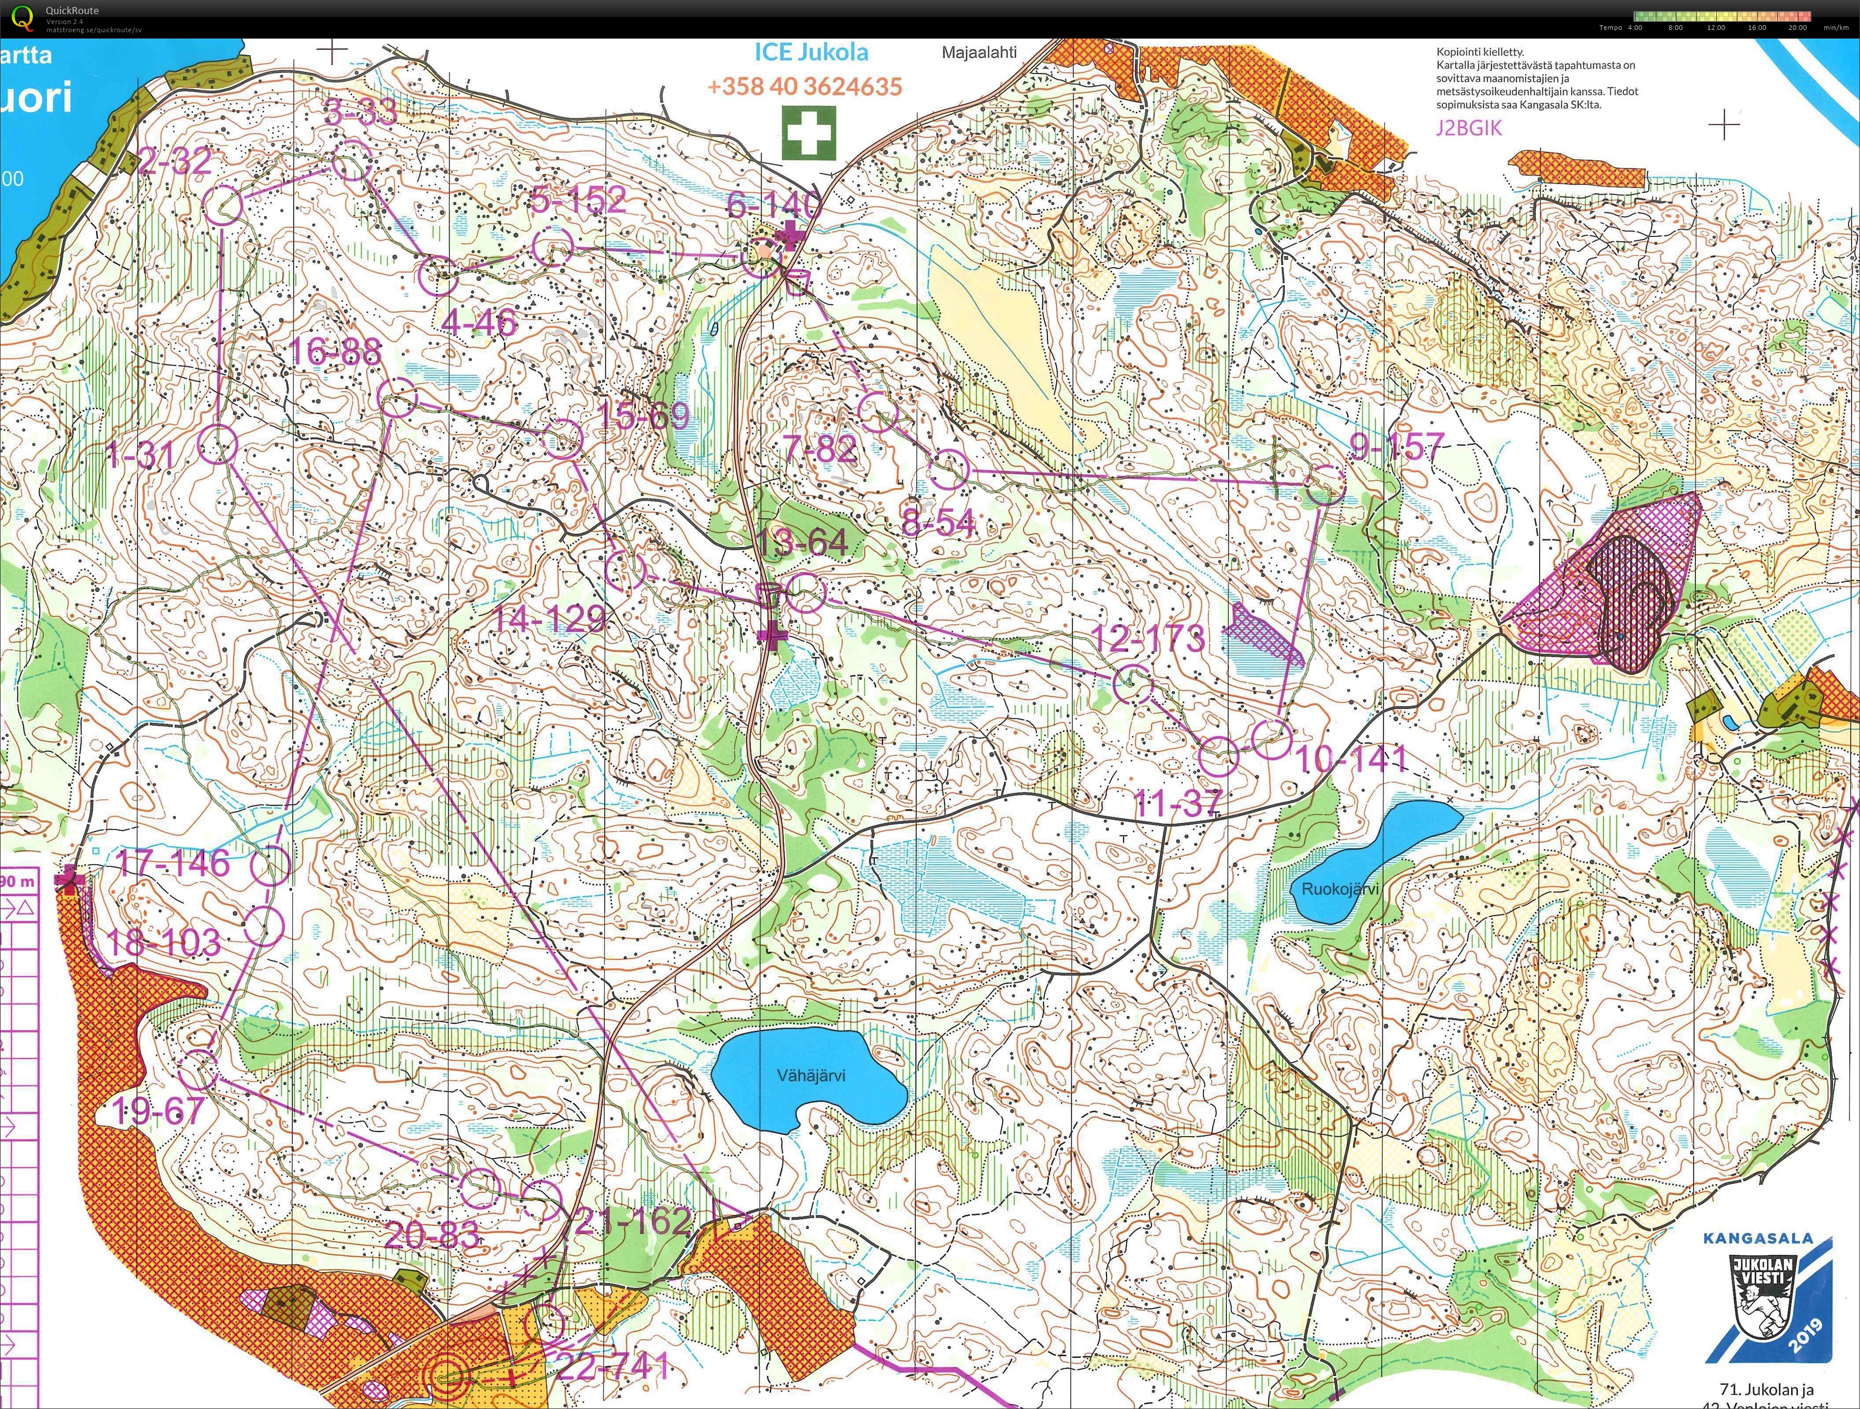Click the 'Majaalahti' place name

click(x=979, y=52)
